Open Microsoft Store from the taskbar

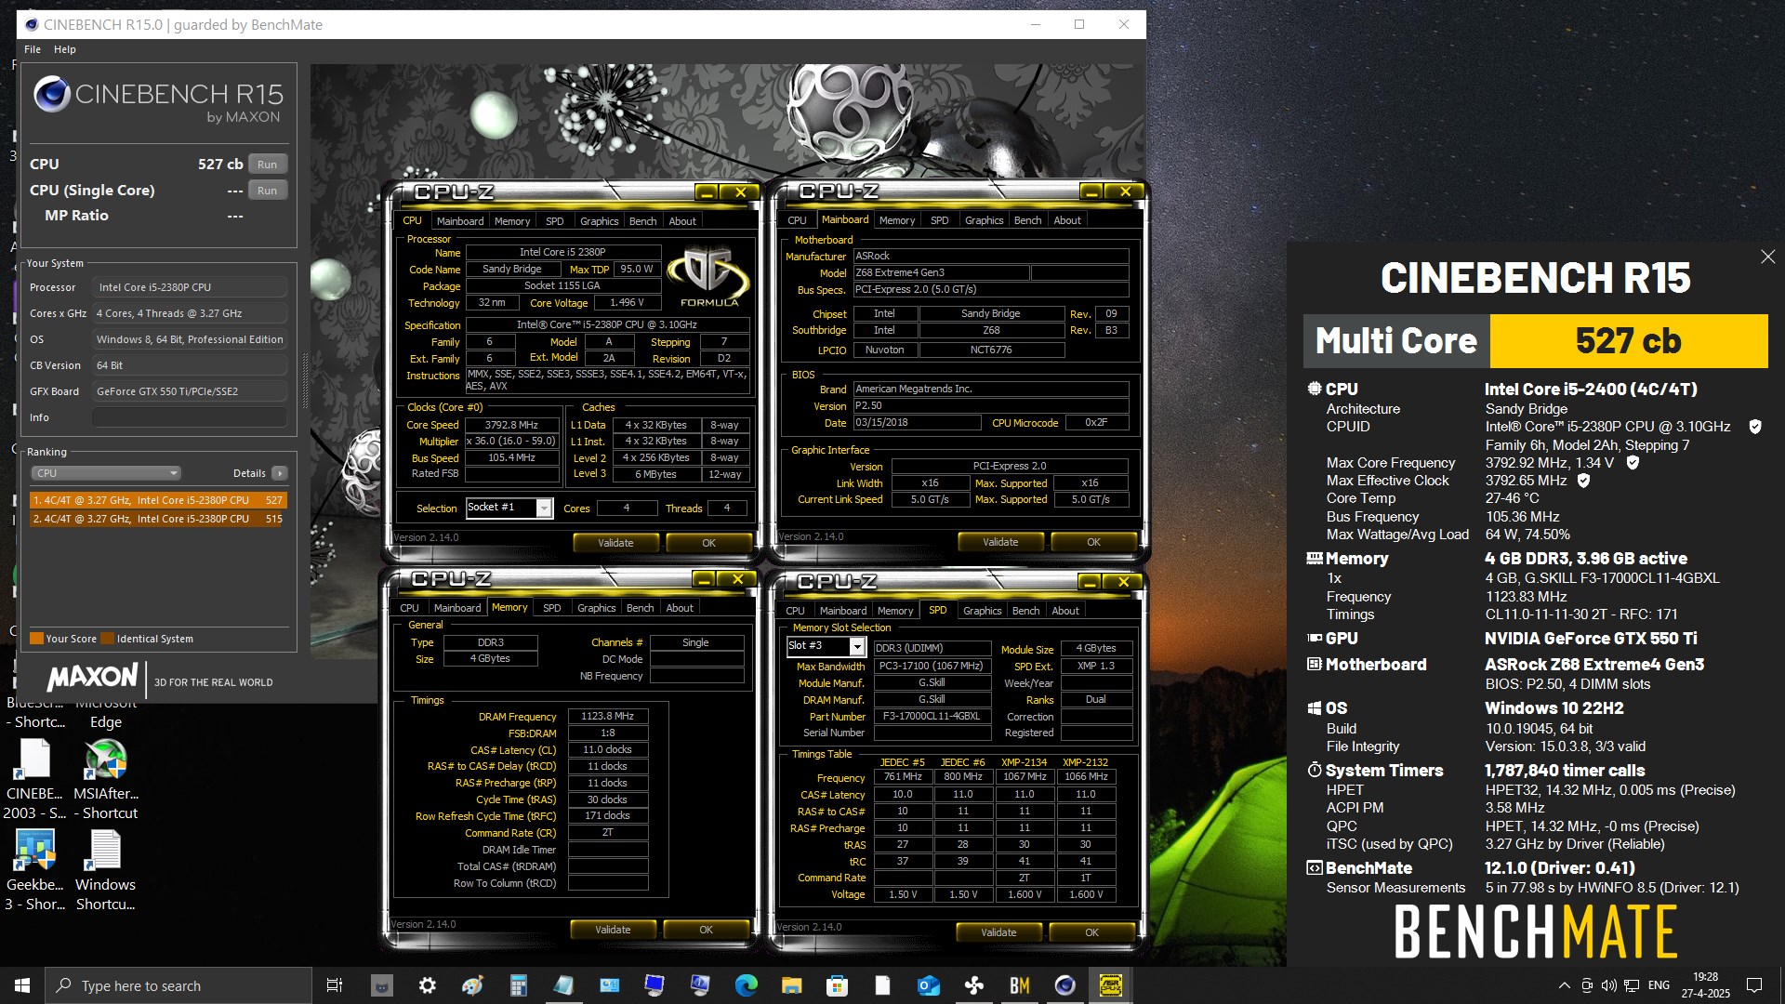(837, 985)
